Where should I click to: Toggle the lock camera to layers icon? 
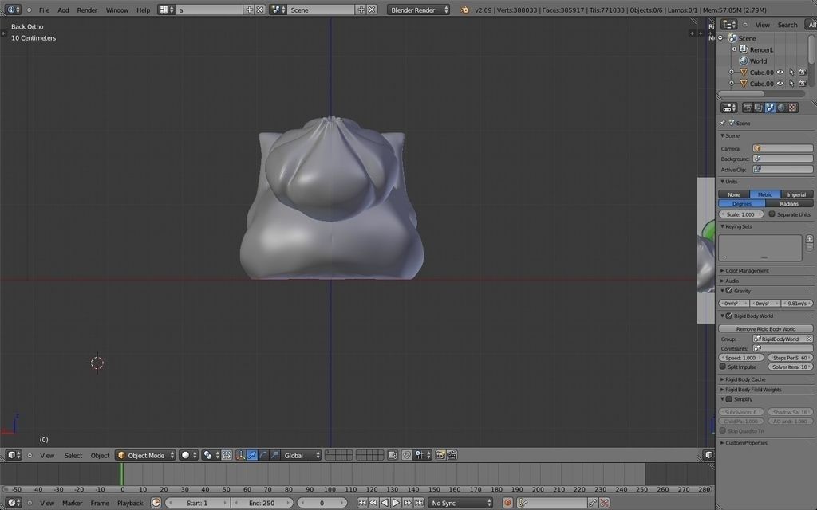[x=393, y=455]
